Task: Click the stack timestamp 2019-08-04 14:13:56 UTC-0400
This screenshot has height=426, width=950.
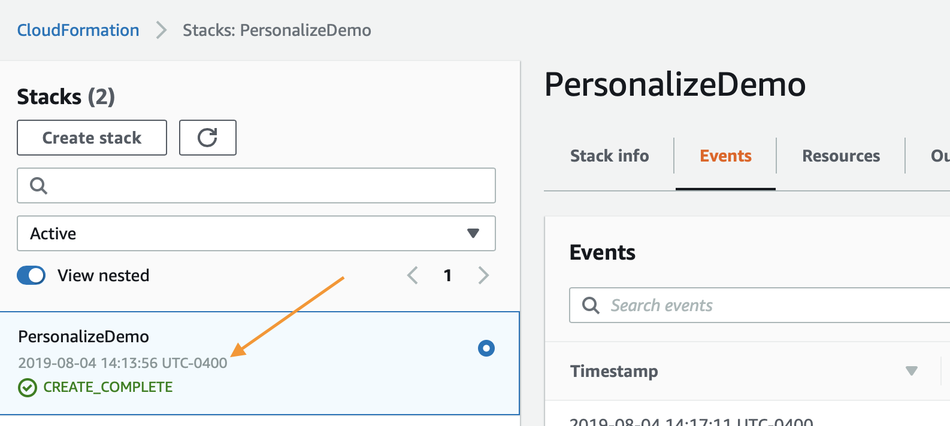Action: point(123,363)
